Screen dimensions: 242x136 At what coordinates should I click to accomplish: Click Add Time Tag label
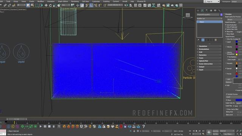(178, 134)
